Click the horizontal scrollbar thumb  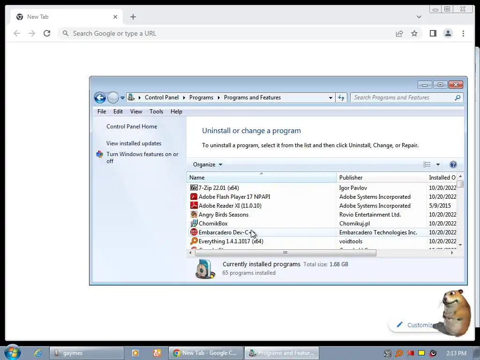(x=285, y=253)
